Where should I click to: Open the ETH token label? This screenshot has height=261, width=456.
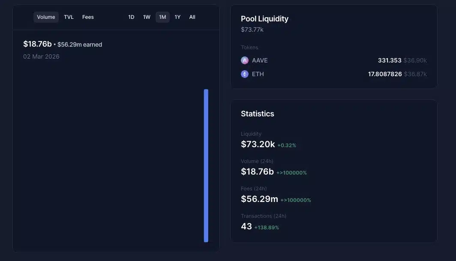pyautogui.click(x=258, y=74)
